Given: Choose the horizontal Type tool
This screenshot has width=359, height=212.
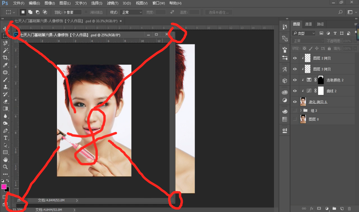Looking at the screenshot, I should pos(5,138).
